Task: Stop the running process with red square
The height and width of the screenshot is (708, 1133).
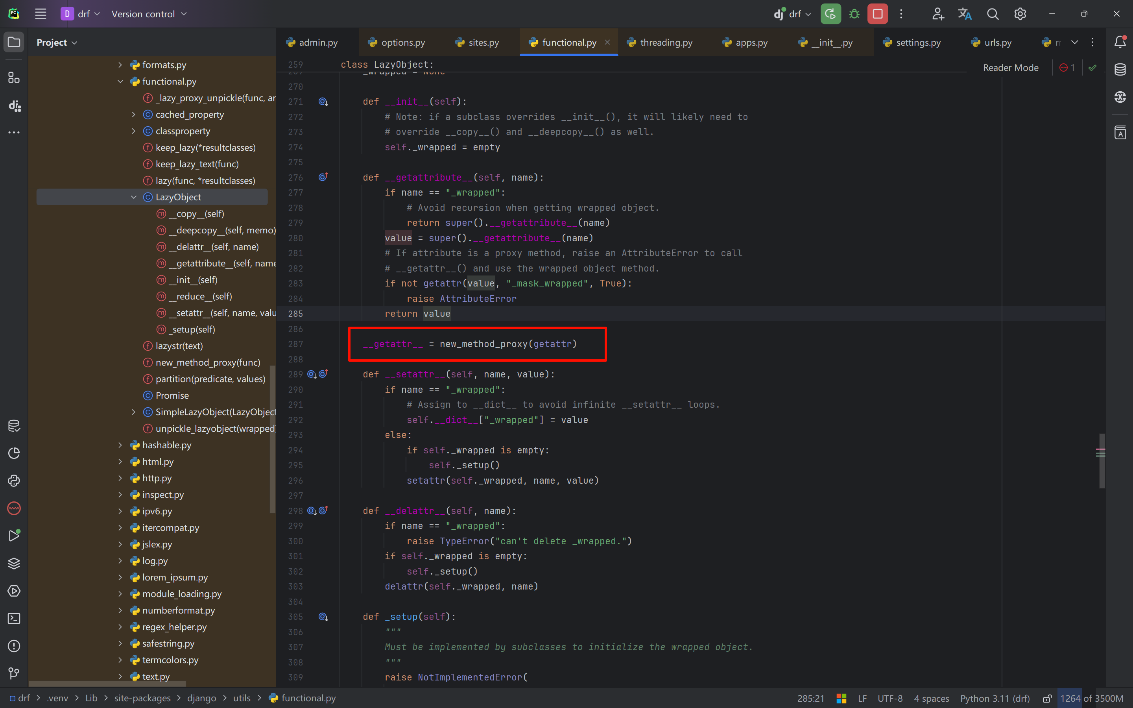Action: click(x=877, y=14)
